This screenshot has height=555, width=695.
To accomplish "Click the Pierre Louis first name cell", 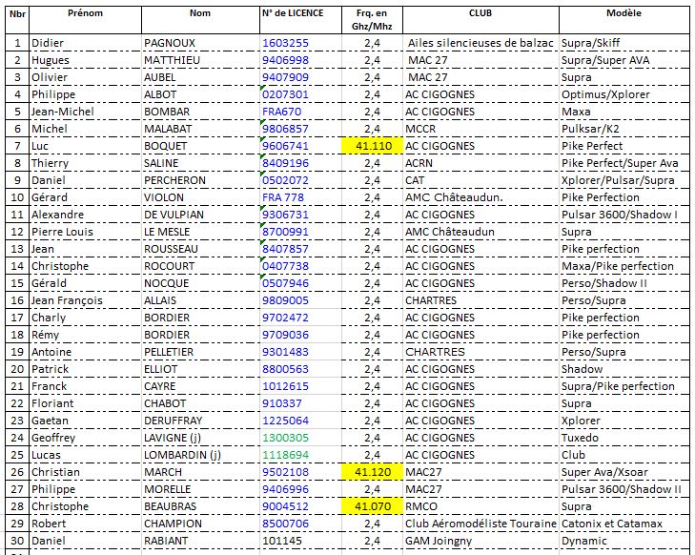I will click(85, 232).
